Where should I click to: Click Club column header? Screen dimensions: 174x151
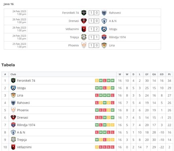tap(13, 74)
